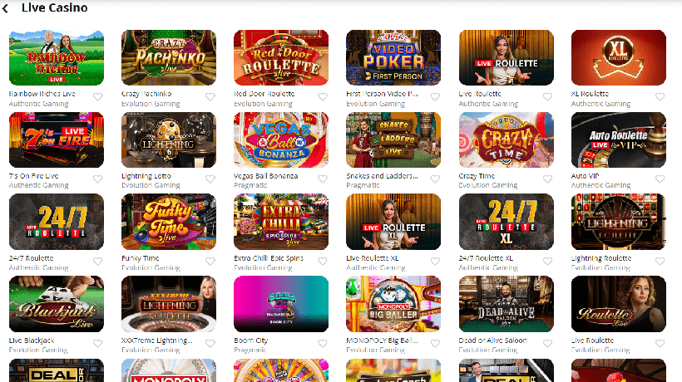The image size is (682, 382).
Task: Favorite the Funky Time game
Action: click(x=210, y=262)
